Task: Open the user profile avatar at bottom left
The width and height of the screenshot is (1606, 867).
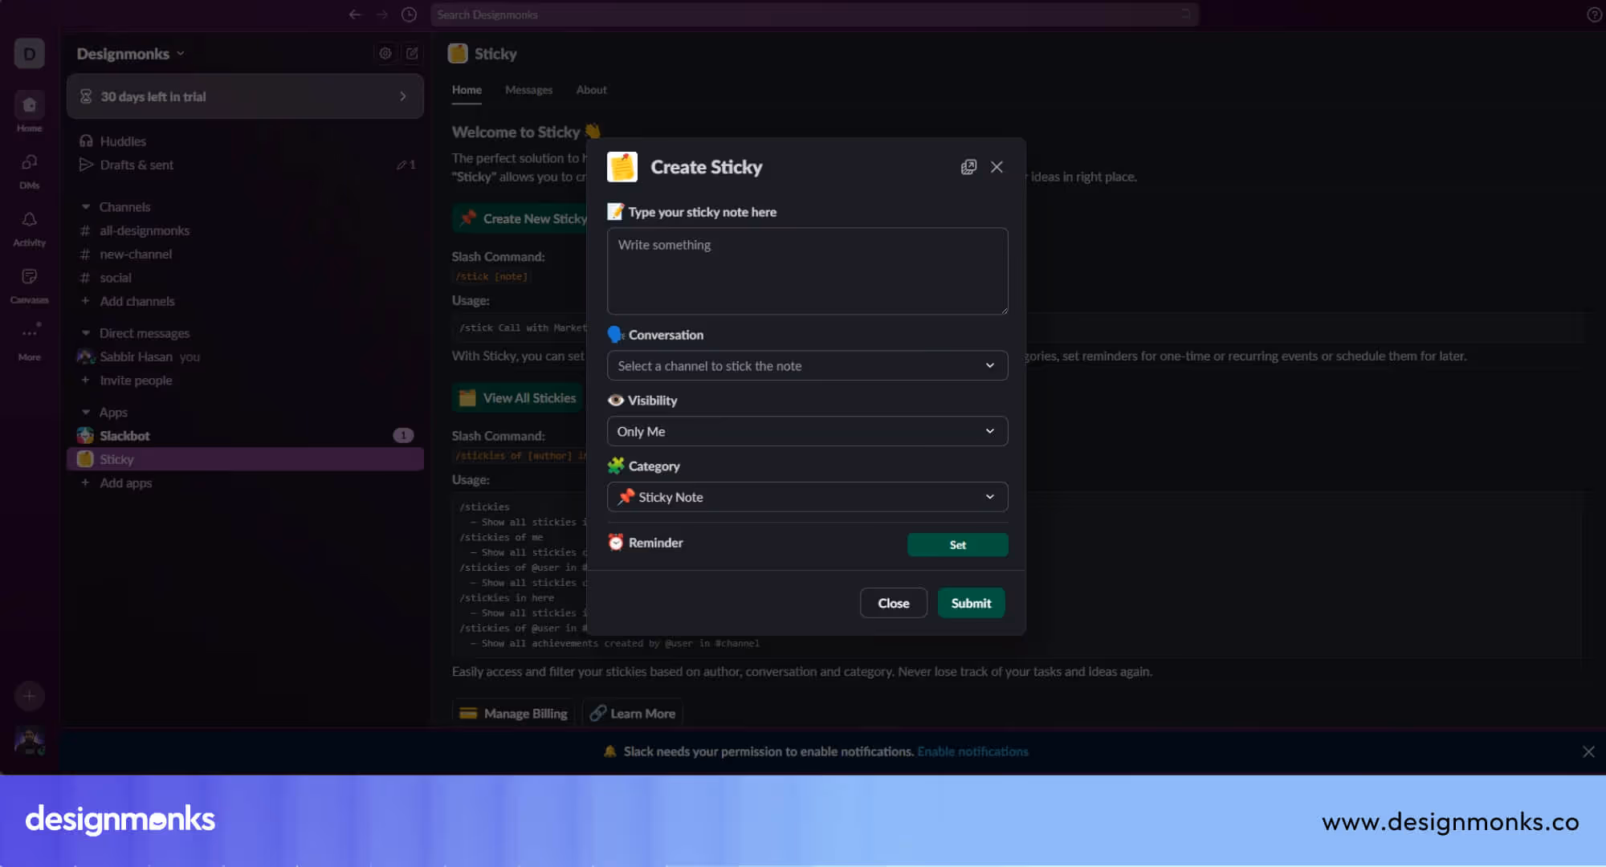Action: (x=29, y=740)
